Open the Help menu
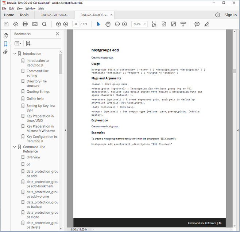Viewport: 240px width, 232px height. coord(41,8)
